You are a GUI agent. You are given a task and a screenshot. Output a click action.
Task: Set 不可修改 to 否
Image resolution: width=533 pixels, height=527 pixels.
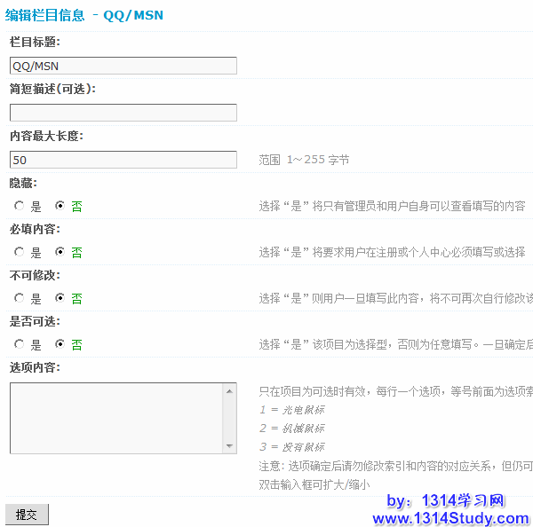point(60,298)
